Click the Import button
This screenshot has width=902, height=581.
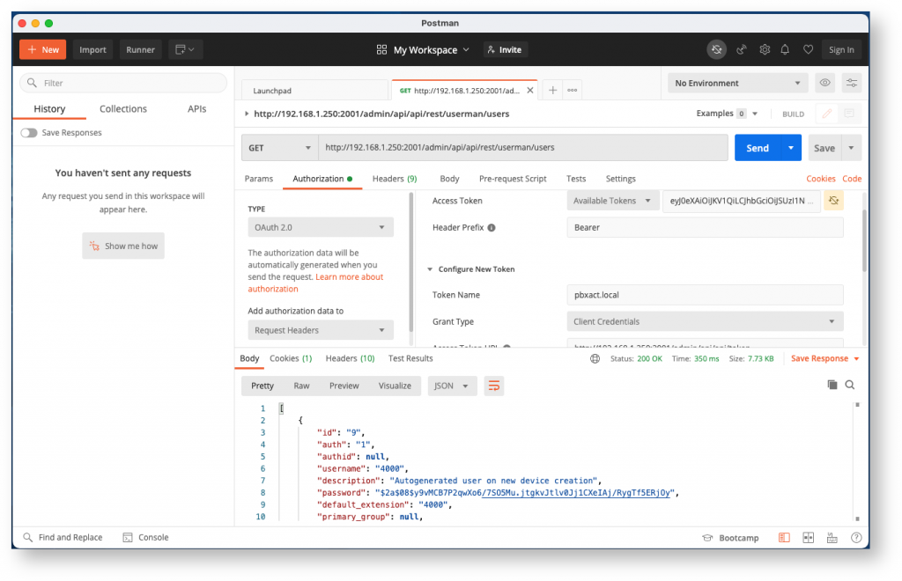[92, 49]
